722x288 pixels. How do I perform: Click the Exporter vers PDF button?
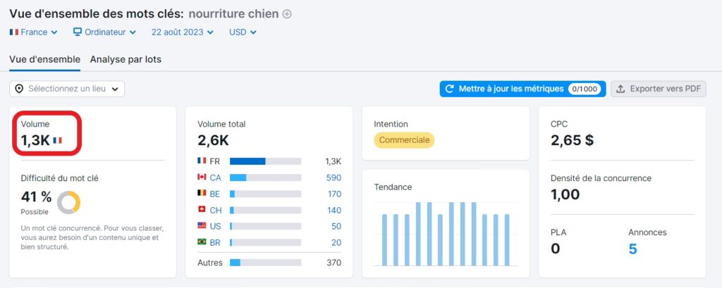click(658, 89)
